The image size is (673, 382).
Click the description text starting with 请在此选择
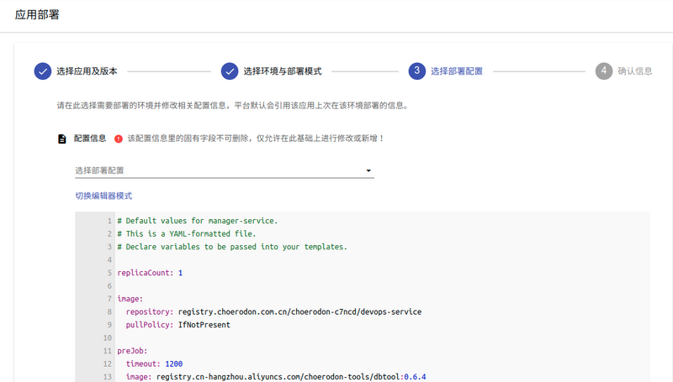pyautogui.click(x=233, y=105)
